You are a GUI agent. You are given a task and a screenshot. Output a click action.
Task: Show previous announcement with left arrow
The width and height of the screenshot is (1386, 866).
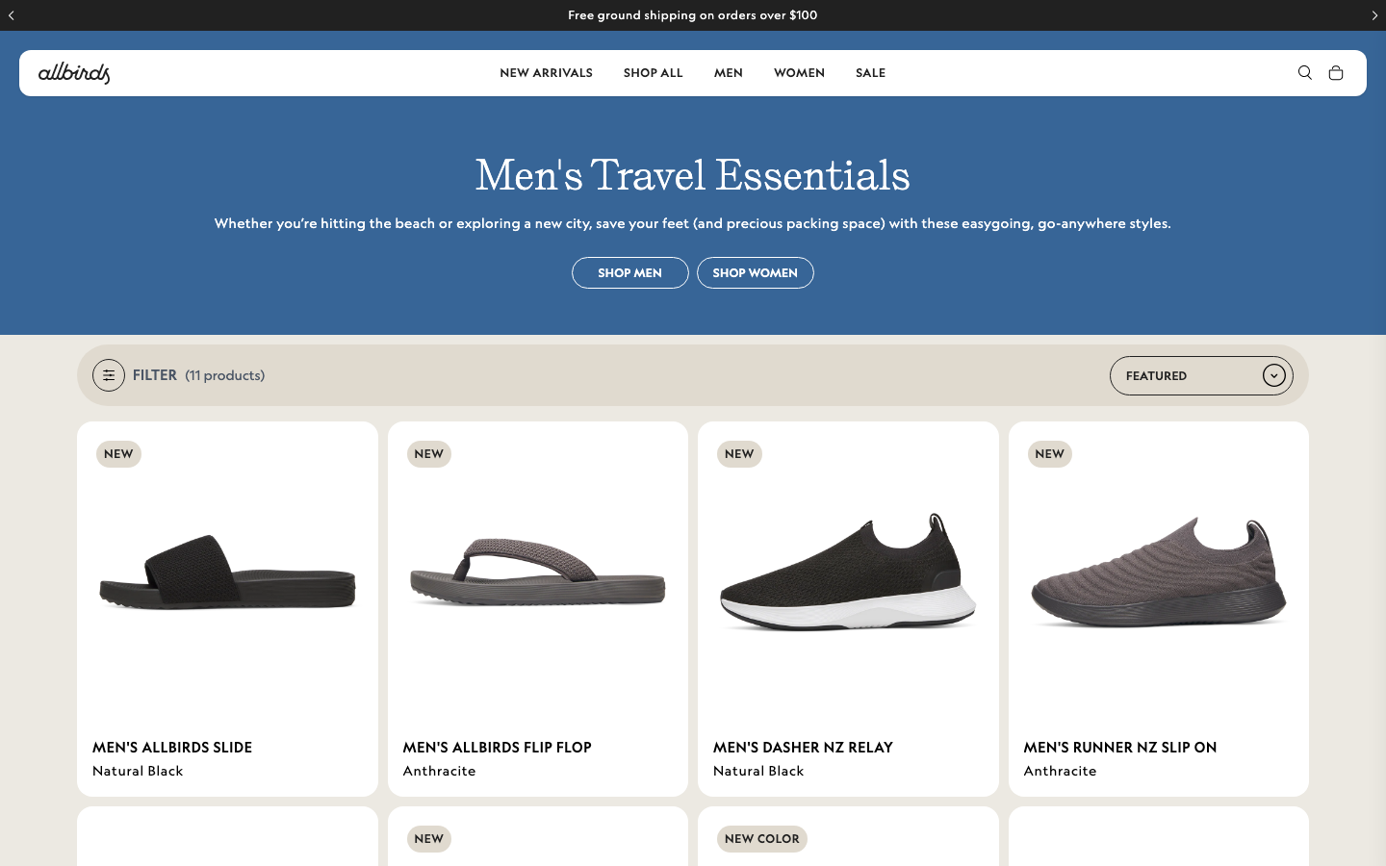tap(12, 15)
